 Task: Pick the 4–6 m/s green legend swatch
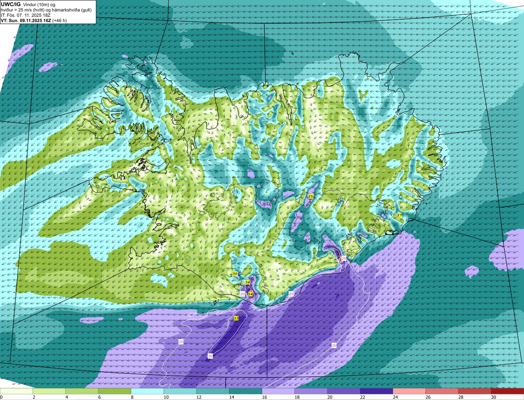82,391
